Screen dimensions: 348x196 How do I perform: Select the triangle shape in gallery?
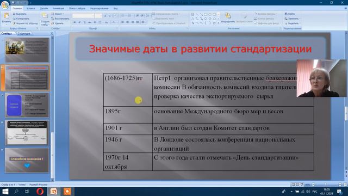(192, 19)
